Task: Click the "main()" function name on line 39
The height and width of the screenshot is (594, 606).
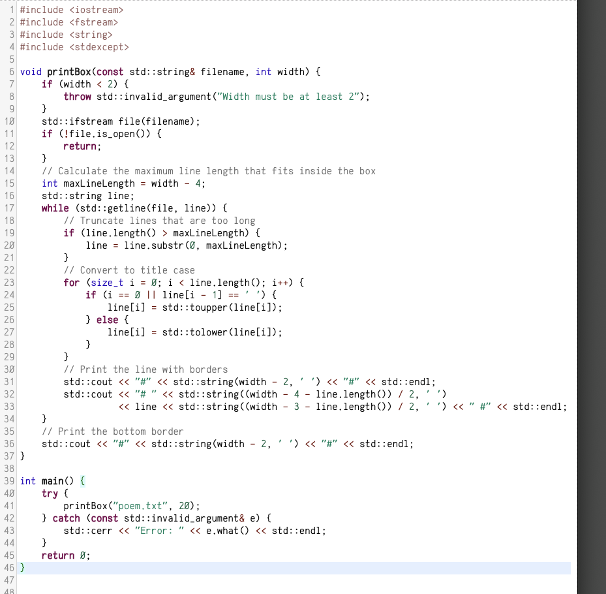Action: (57, 481)
